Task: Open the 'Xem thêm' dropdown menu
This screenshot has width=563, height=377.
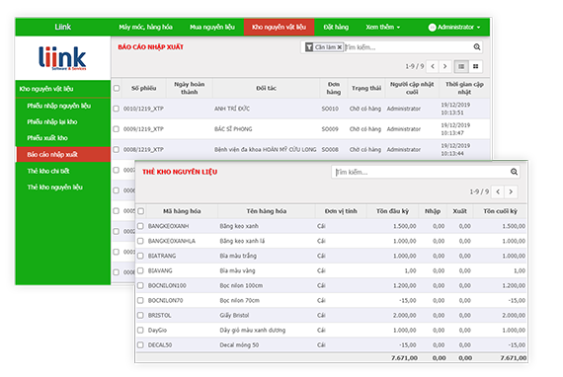Action: (x=383, y=27)
